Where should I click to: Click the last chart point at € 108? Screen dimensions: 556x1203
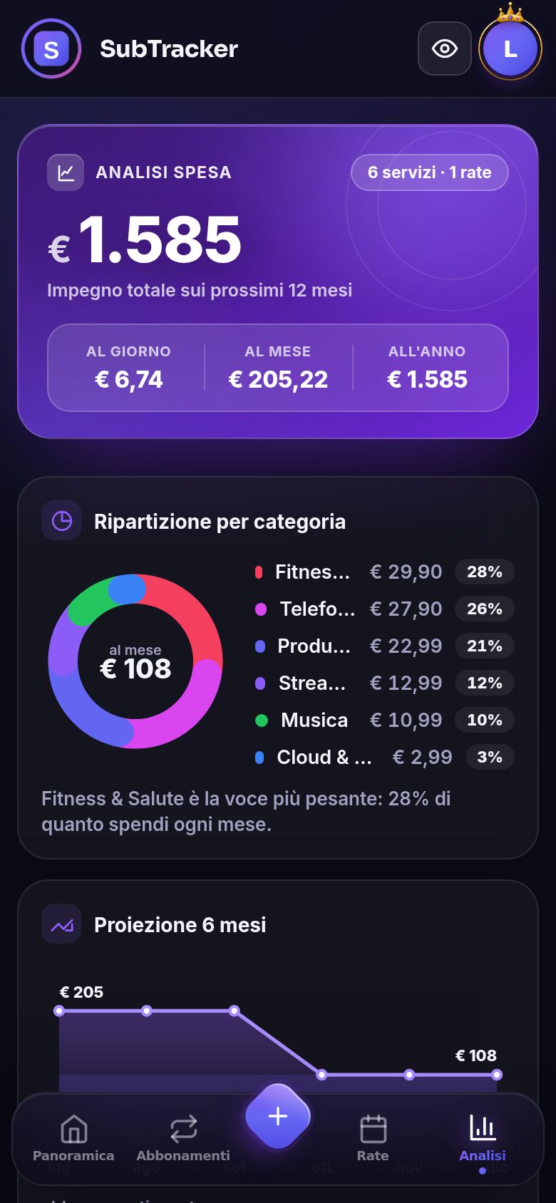(497, 1075)
